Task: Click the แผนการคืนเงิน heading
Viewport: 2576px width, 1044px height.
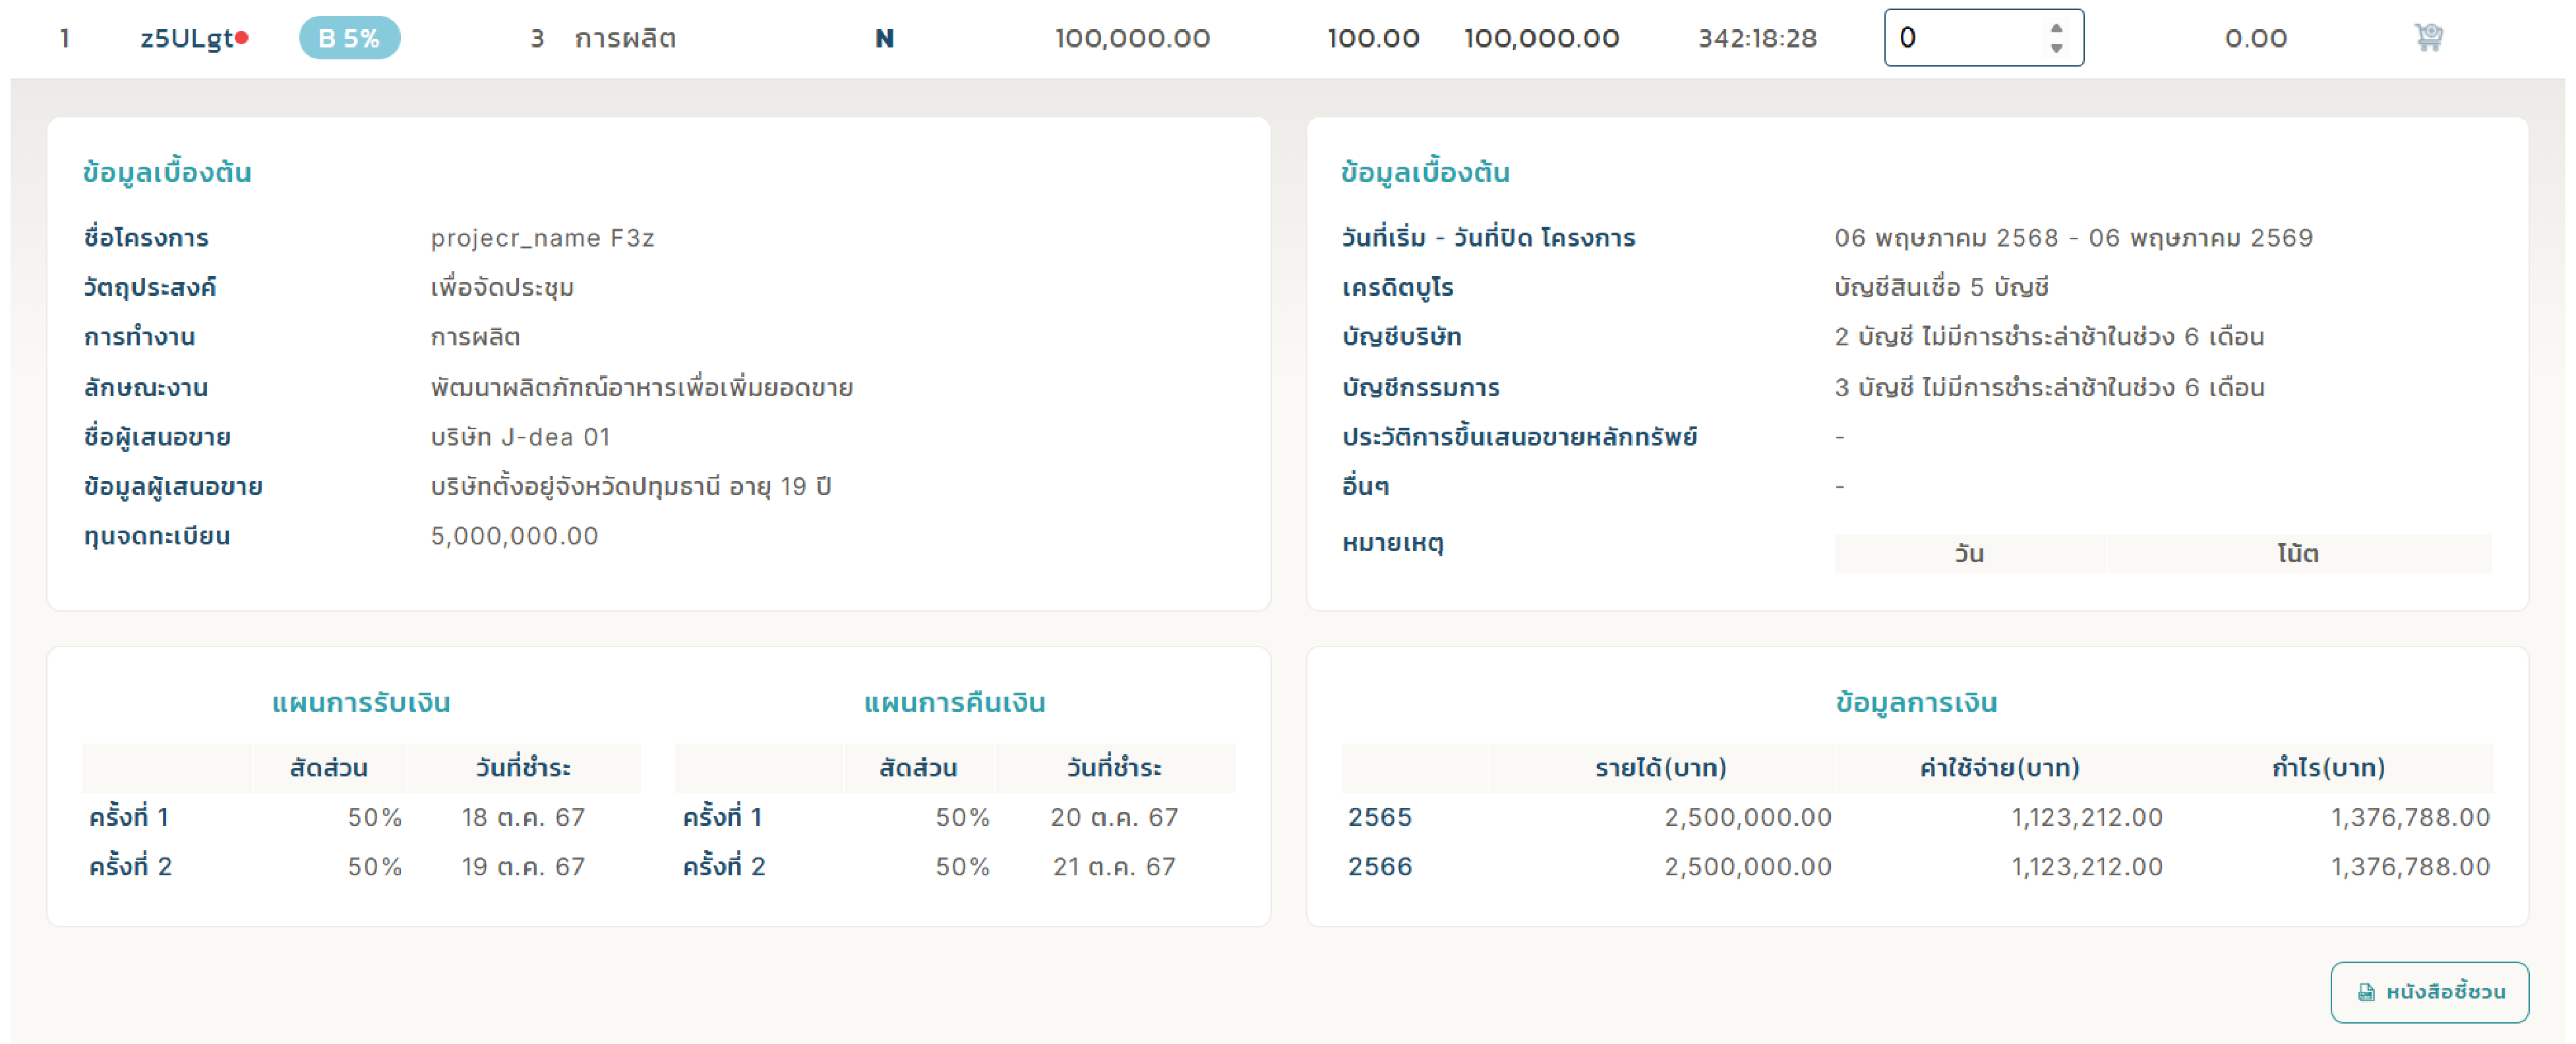Action: [x=954, y=702]
